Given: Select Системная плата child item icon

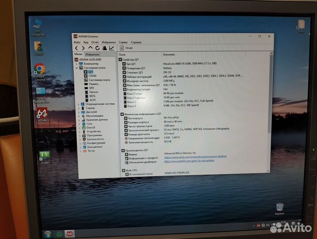Looking at the screenshot, I should click(x=86, y=80).
